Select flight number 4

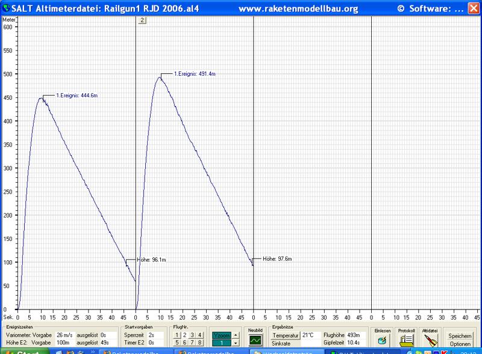click(199, 335)
